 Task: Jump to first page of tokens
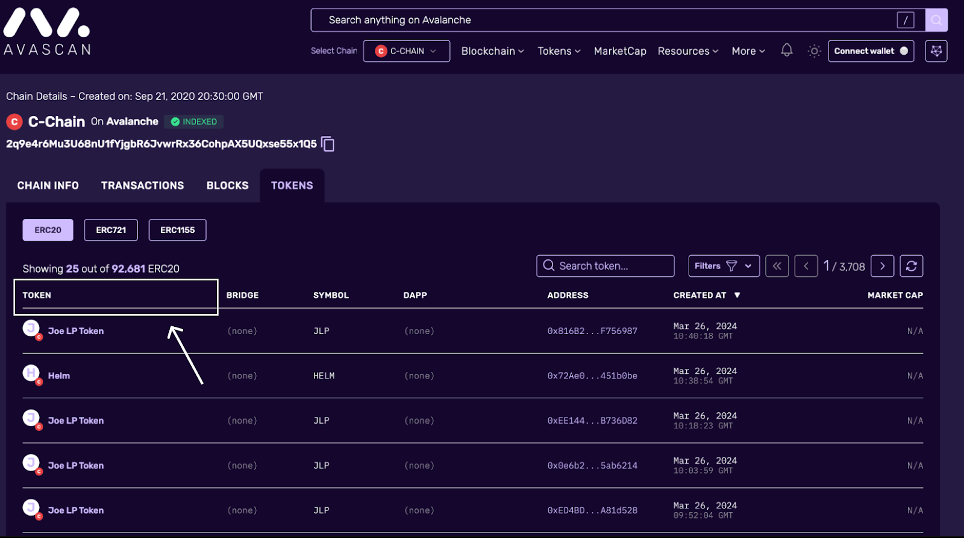click(777, 266)
